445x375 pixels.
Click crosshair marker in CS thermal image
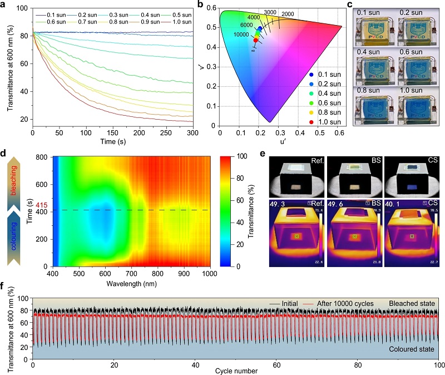pyautogui.click(x=412, y=236)
